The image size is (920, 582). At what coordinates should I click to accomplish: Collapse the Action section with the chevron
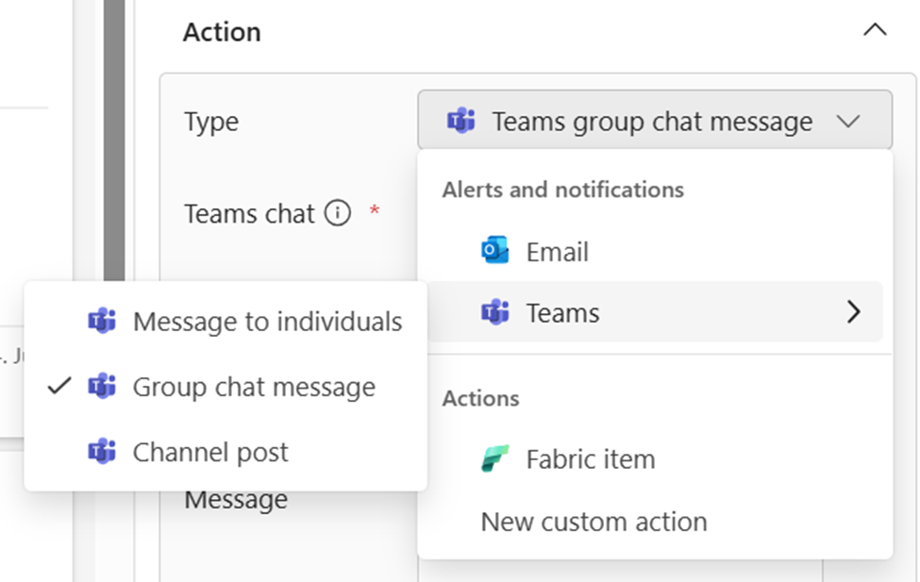[x=875, y=31]
